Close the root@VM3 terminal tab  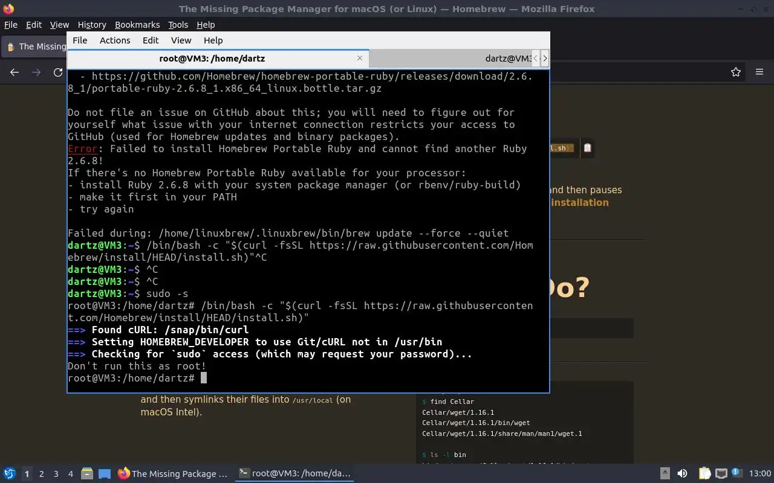[360, 58]
